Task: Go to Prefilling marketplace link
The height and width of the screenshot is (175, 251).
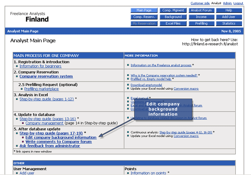Action: (42, 89)
